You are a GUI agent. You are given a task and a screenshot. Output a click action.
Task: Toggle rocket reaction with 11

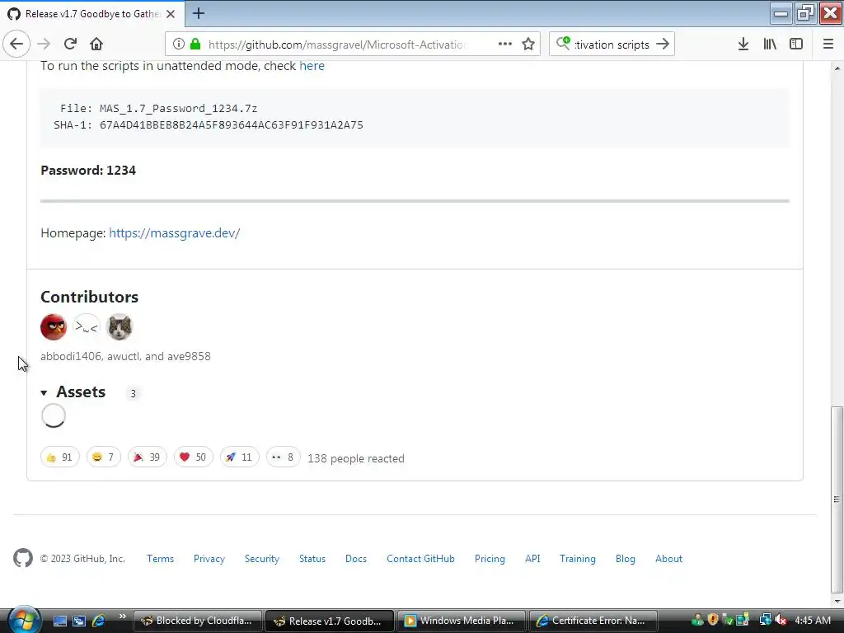[x=240, y=457]
